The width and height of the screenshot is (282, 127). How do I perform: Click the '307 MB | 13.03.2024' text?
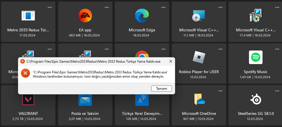tap(198, 119)
